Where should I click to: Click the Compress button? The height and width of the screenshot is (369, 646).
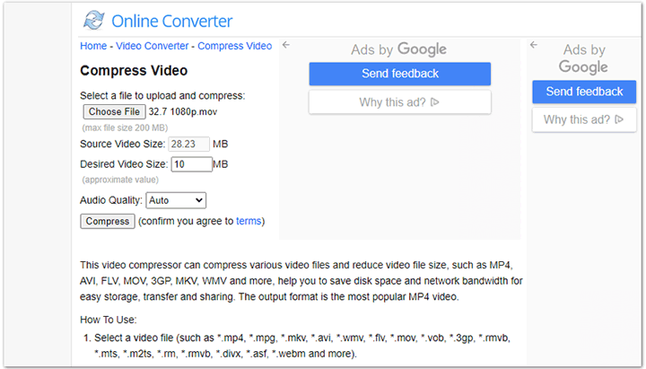point(108,221)
